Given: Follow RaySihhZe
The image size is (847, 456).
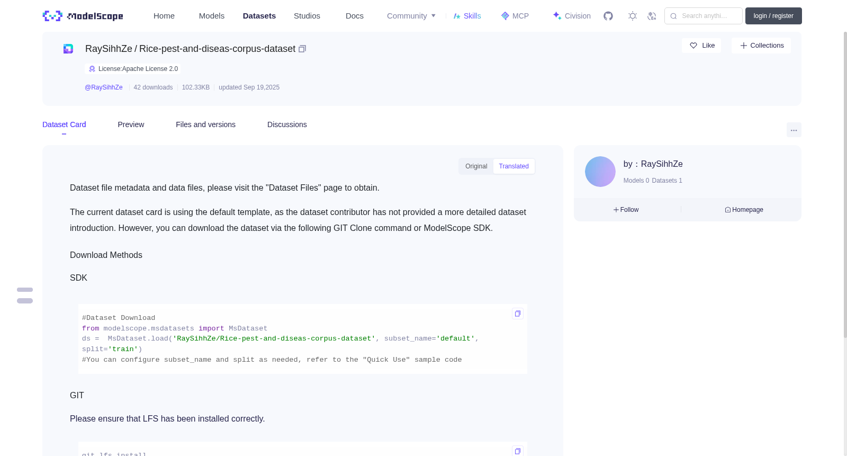Looking at the screenshot, I should pyautogui.click(x=626, y=210).
